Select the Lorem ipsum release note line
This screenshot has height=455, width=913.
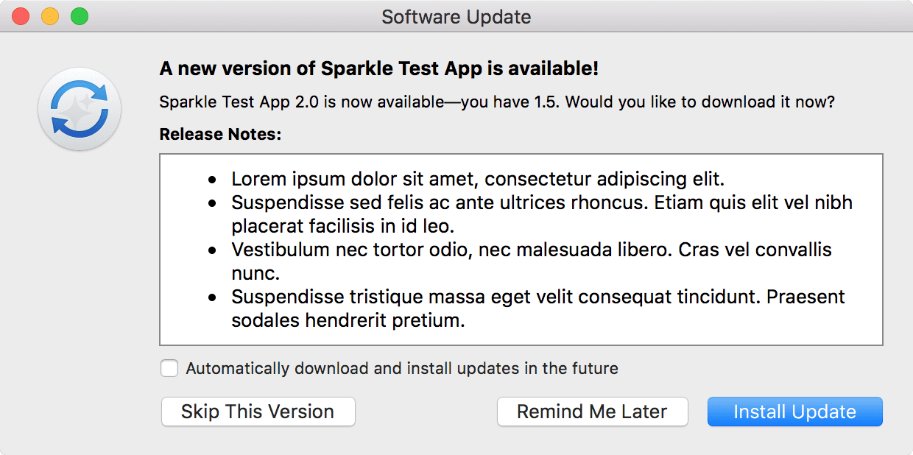[x=478, y=179]
